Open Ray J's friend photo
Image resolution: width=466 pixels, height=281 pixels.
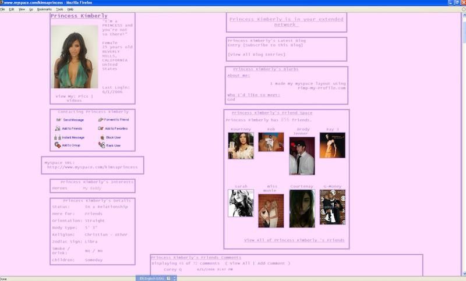pos(332,145)
